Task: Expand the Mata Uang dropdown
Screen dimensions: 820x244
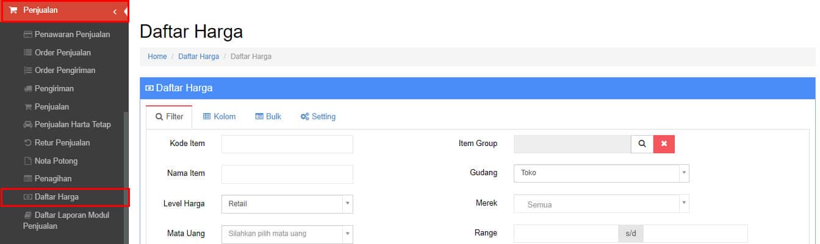Action: (x=287, y=234)
